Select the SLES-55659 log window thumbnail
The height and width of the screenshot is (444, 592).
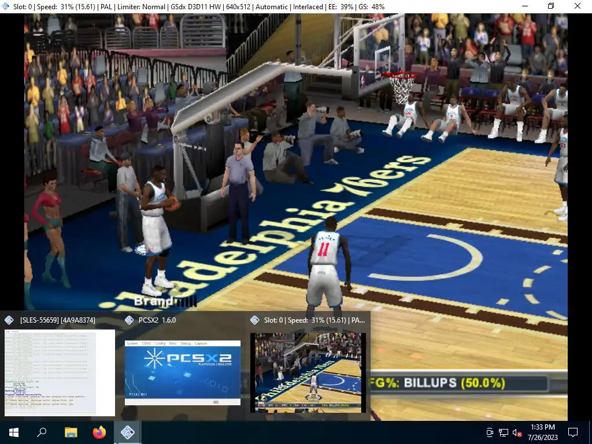click(60, 373)
